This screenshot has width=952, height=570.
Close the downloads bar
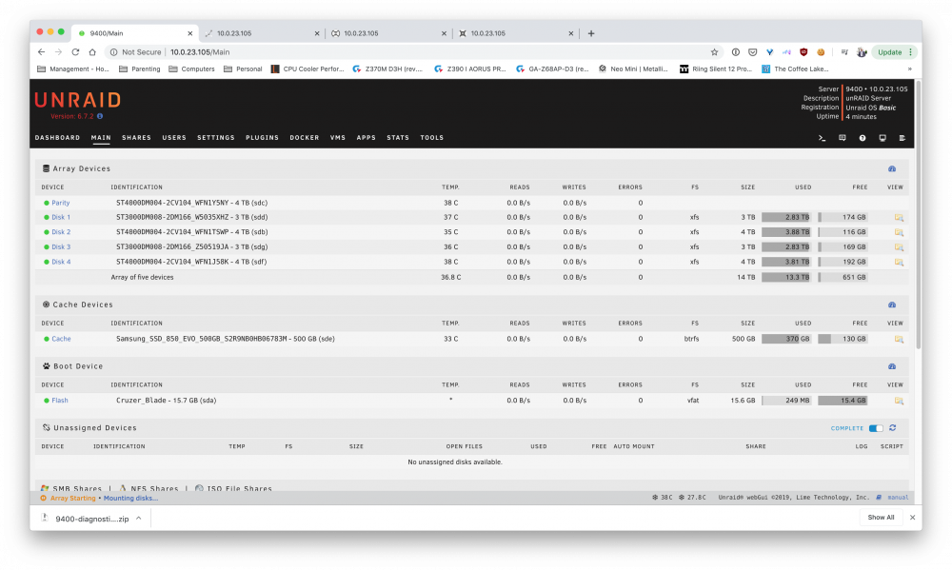coord(913,518)
